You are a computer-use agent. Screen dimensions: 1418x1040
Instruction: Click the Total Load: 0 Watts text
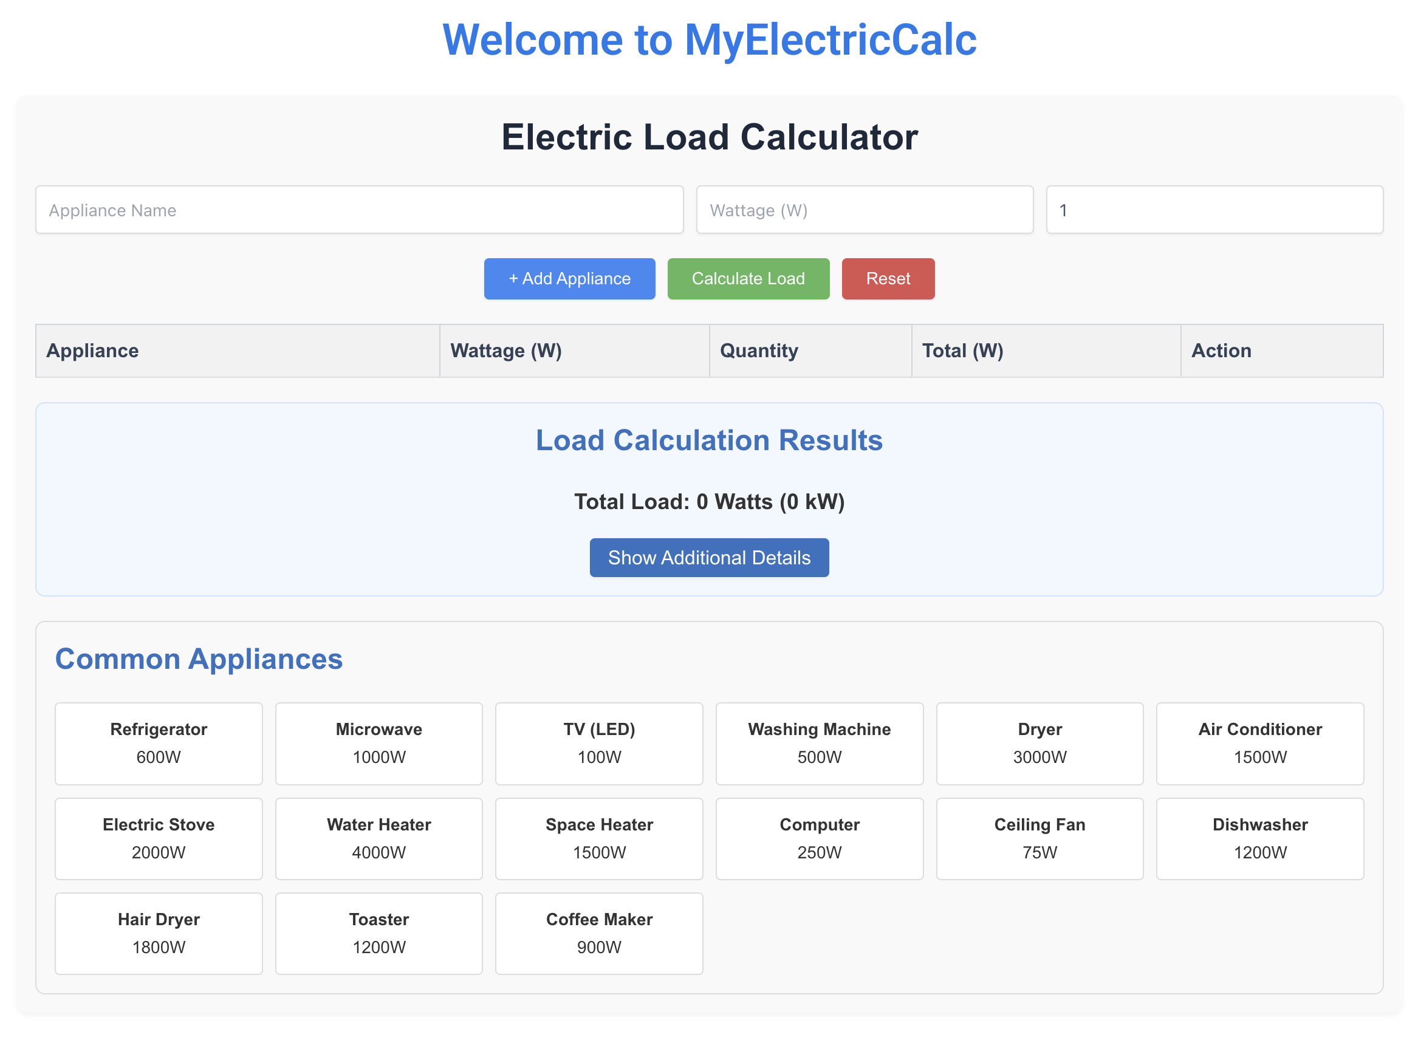click(x=709, y=502)
